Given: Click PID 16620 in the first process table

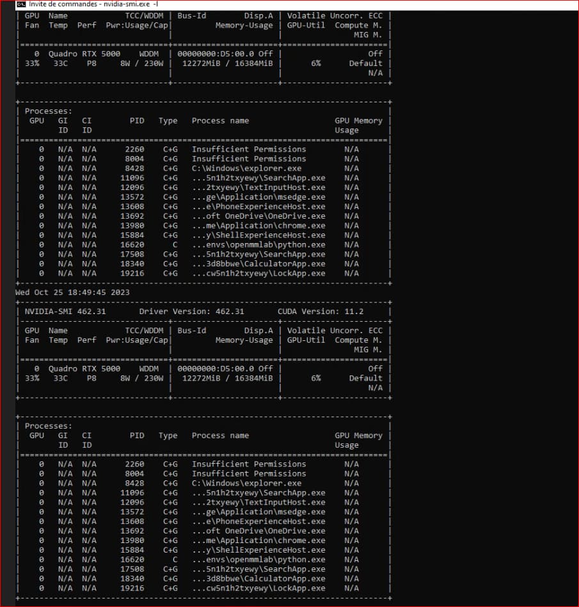Looking at the screenshot, I should pos(132,245).
